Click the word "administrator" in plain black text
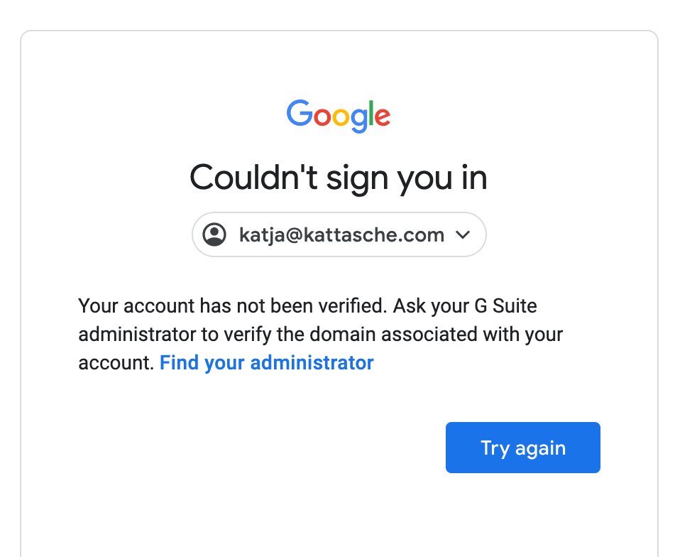This screenshot has width=697, height=557. tap(134, 335)
